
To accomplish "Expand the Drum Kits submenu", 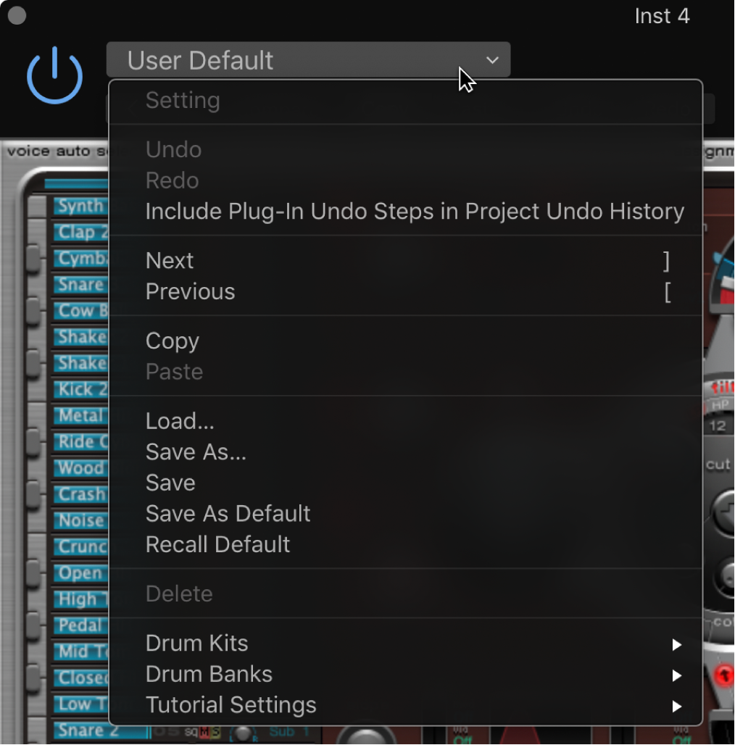I will click(x=196, y=644).
